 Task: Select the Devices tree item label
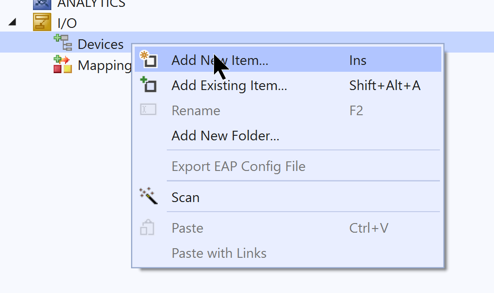tap(100, 44)
